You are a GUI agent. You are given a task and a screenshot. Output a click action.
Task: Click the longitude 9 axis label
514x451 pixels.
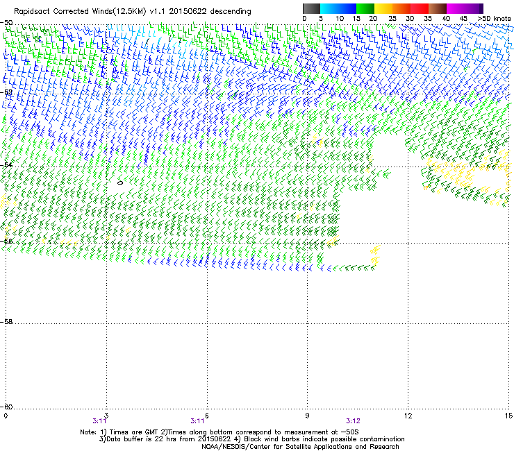click(x=307, y=416)
